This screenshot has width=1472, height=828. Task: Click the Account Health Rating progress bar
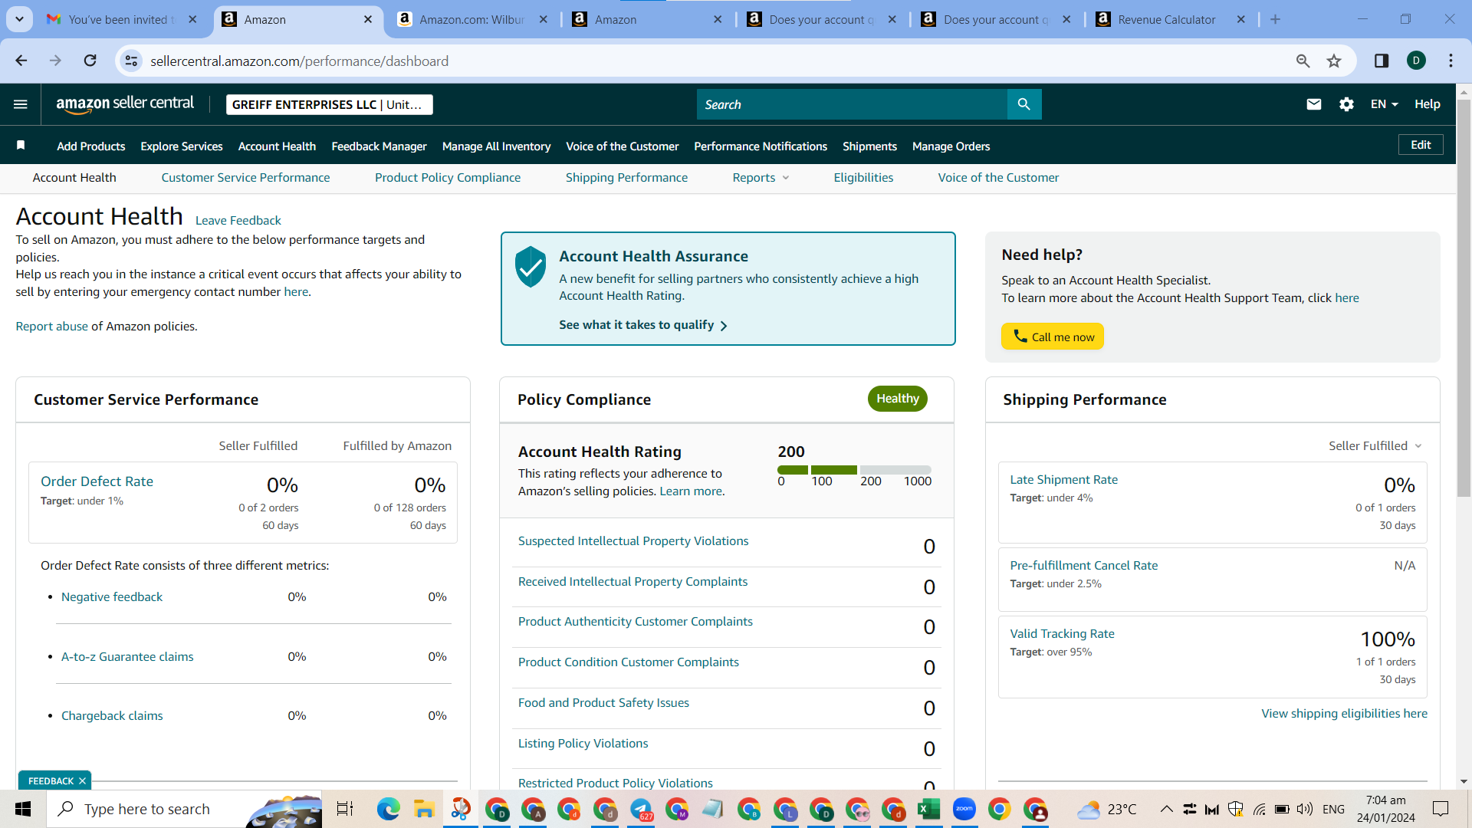click(854, 470)
